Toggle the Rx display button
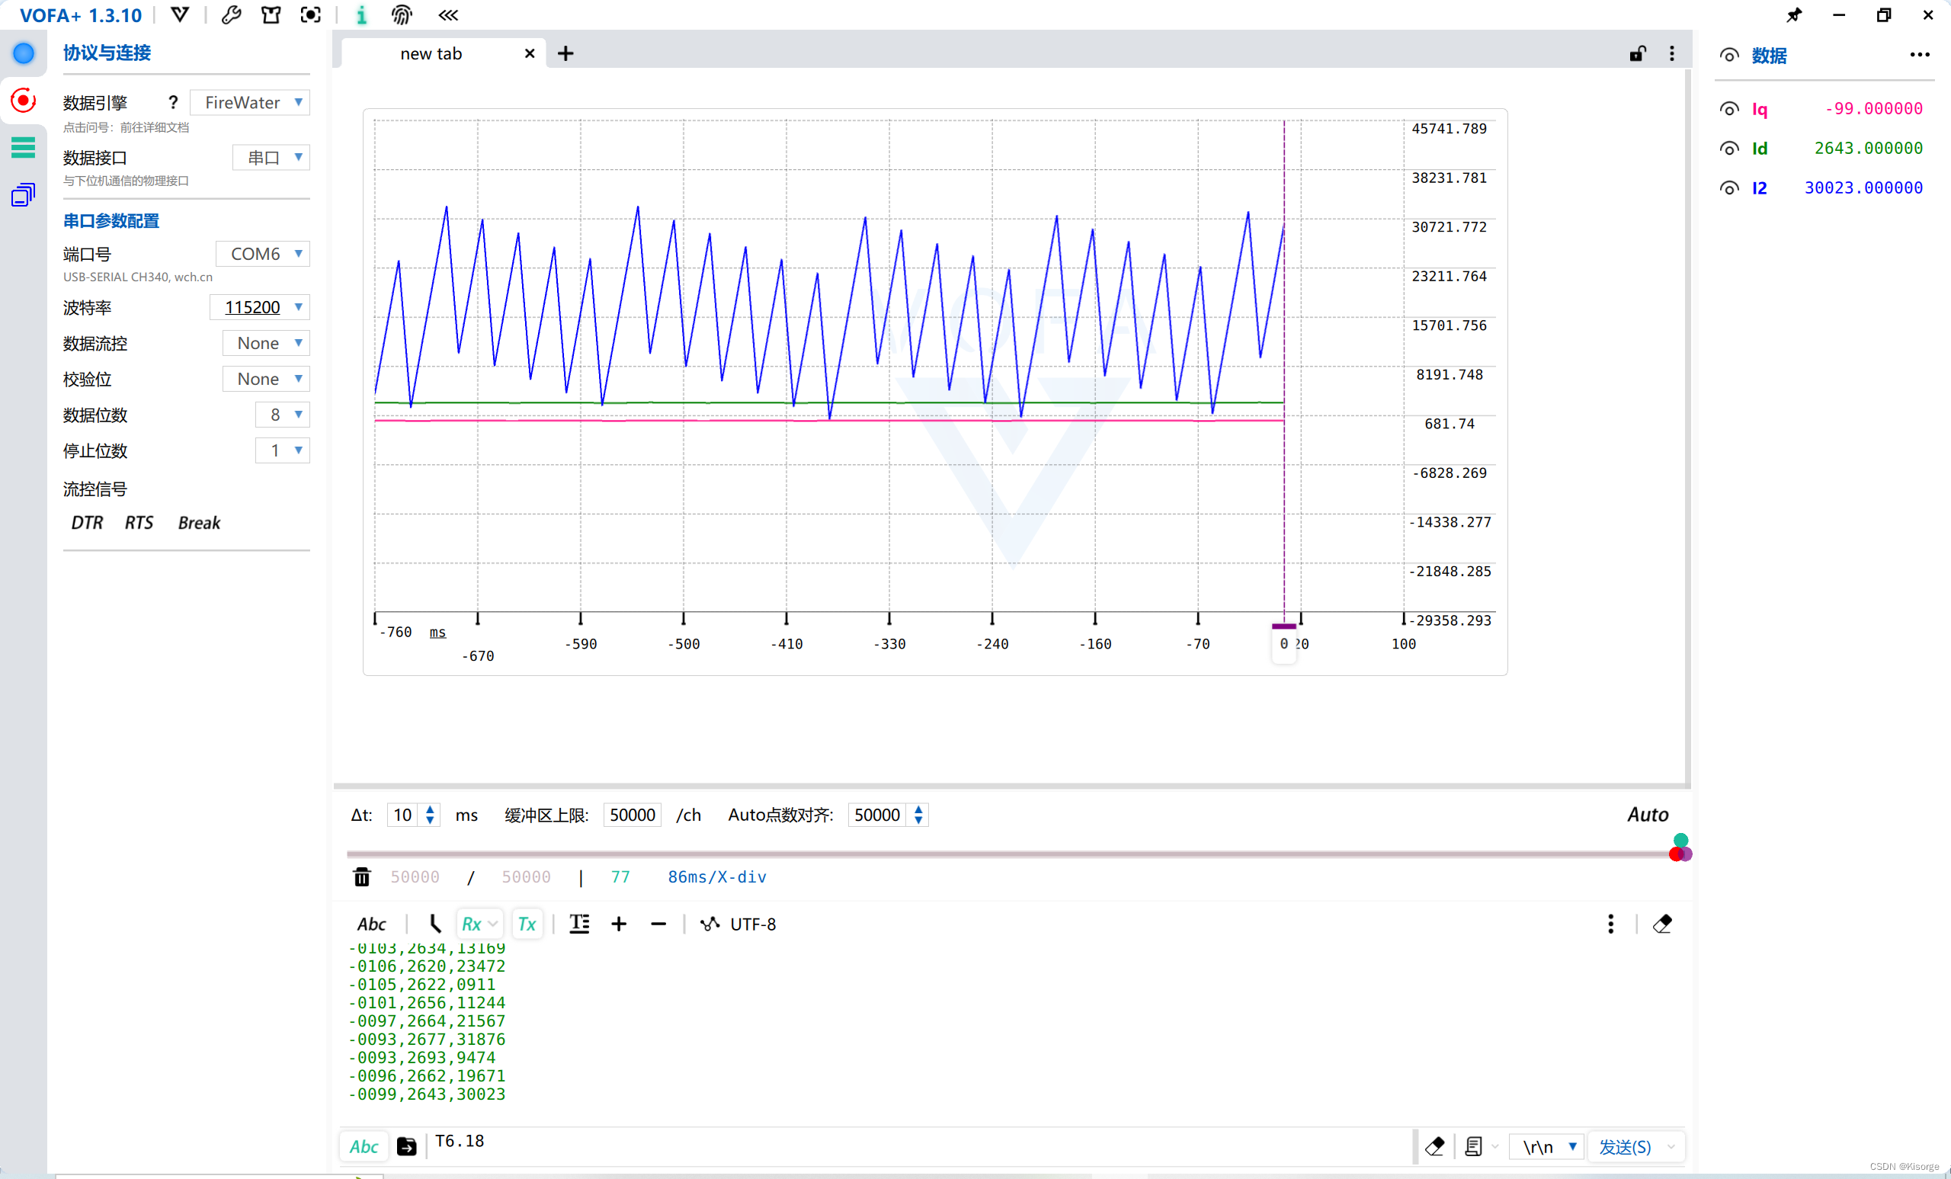Image resolution: width=1951 pixels, height=1179 pixels. 472,924
